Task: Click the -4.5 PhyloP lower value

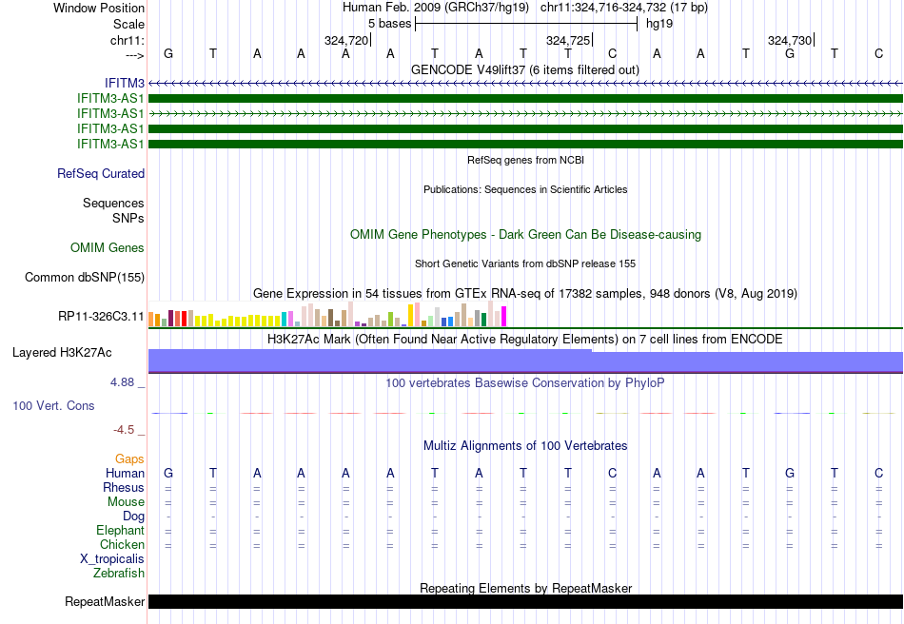Action: [x=124, y=430]
